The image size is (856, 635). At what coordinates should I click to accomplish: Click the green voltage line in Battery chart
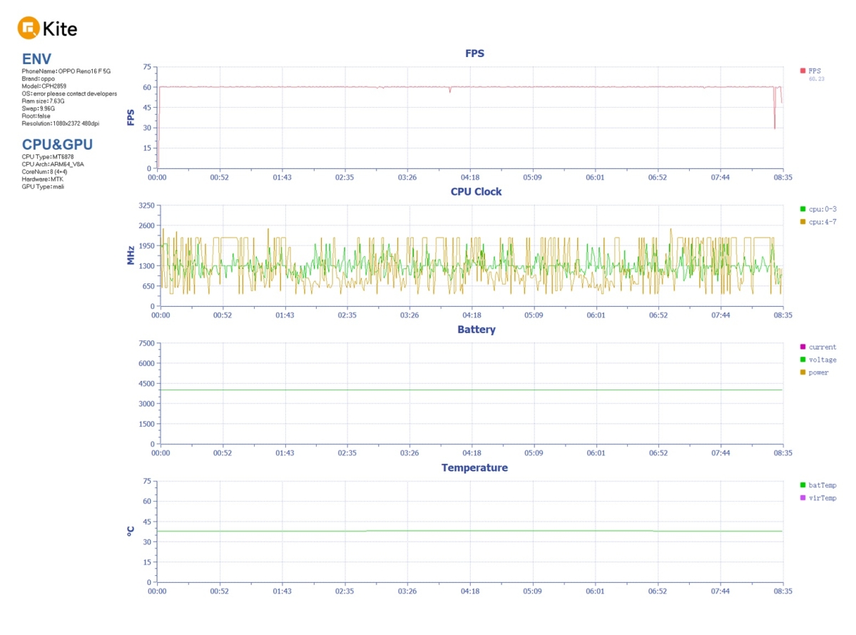tap(471, 390)
